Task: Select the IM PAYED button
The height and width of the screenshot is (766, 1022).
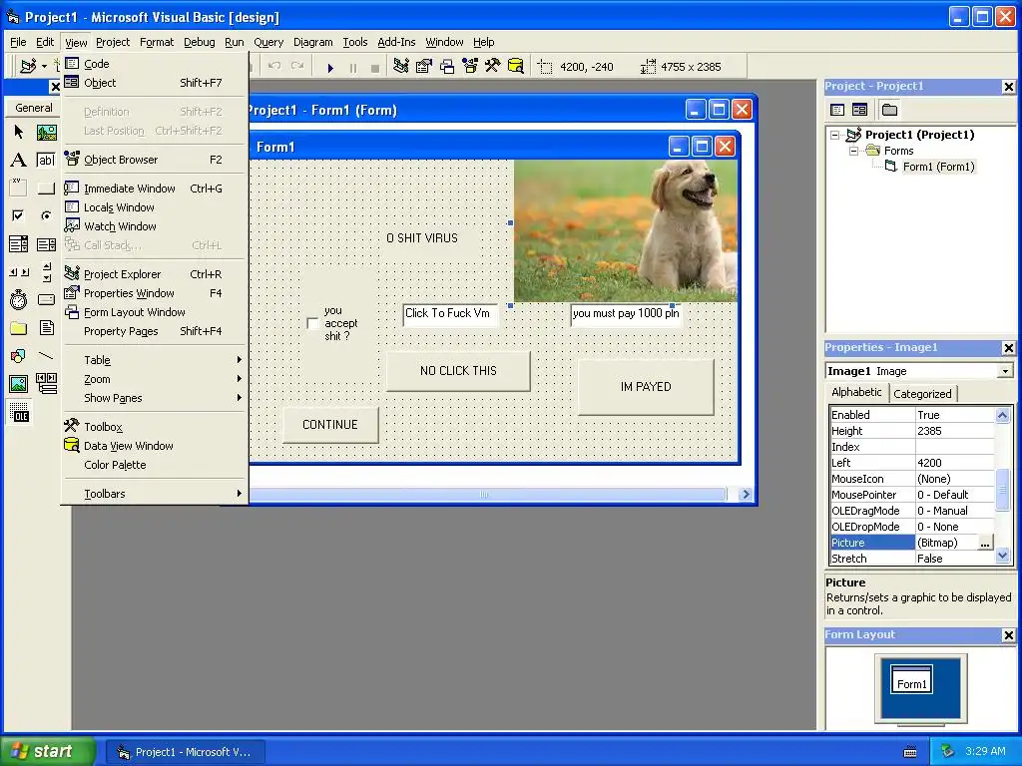Action: click(646, 387)
